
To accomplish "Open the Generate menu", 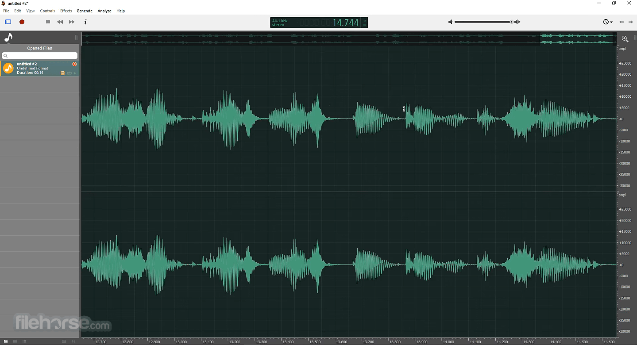I will [x=85, y=11].
